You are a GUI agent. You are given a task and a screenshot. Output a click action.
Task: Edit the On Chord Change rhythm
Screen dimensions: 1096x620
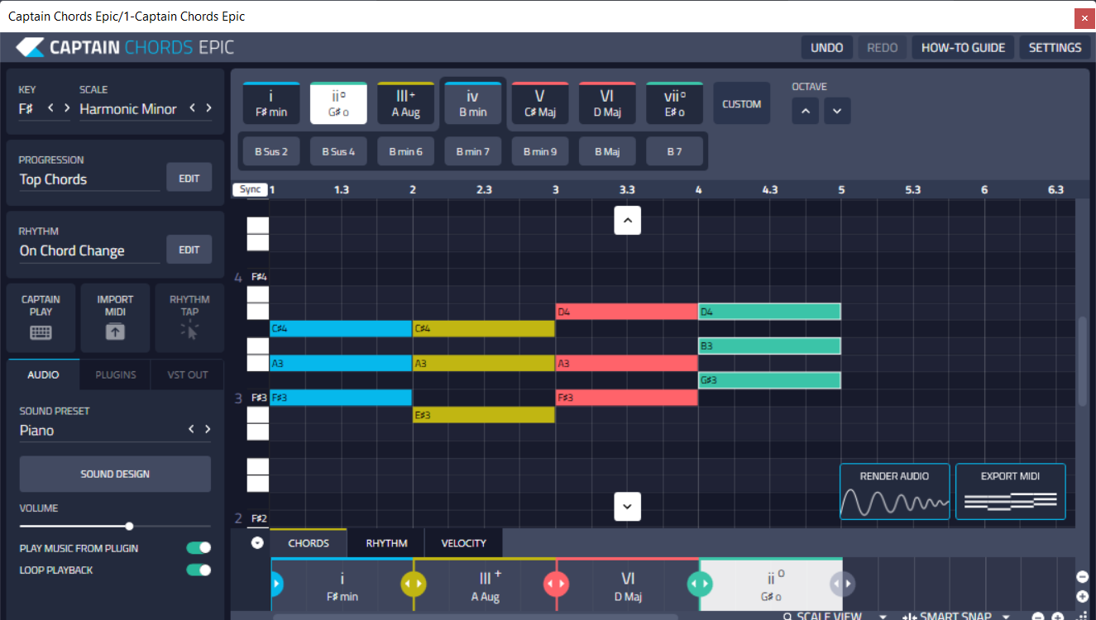pyautogui.click(x=189, y=250)
